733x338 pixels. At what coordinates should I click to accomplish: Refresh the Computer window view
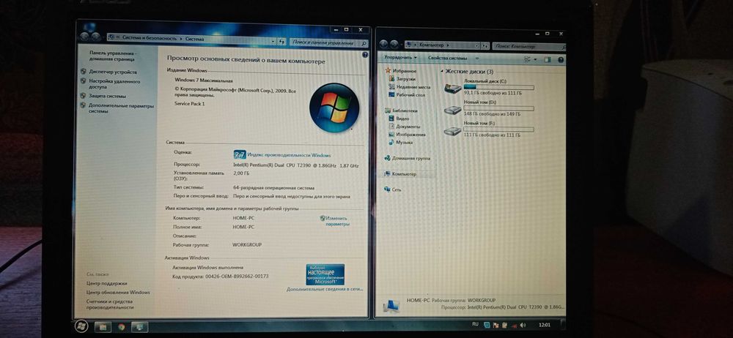[485, 46]
